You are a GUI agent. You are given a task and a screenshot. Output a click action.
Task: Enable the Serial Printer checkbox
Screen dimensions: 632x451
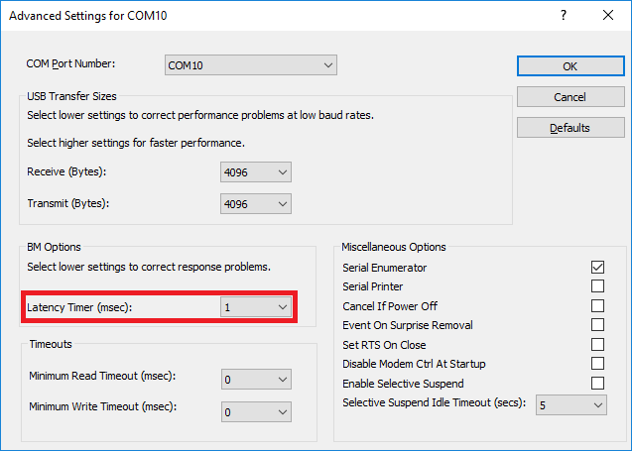597,286
